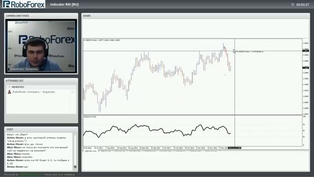Screen dimensions: 314x177
Task: Click the RoboForex logo in the header
Action: [x=24, y=4]
